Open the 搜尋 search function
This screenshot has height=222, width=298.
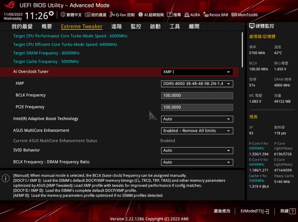[175, 15]
